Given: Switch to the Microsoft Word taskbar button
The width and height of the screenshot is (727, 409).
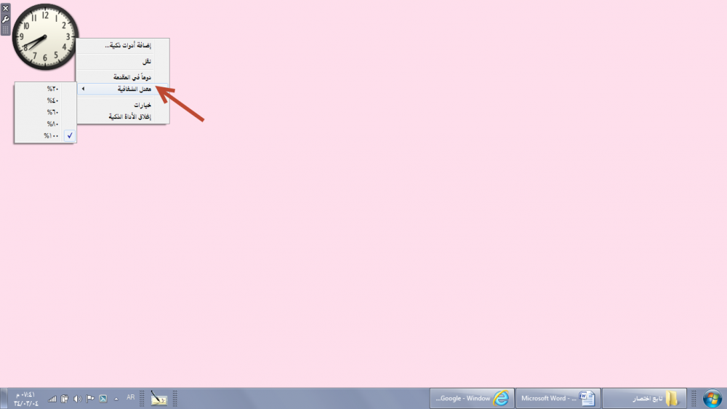Looking at the screenshot, I should [x=558, y=398].
